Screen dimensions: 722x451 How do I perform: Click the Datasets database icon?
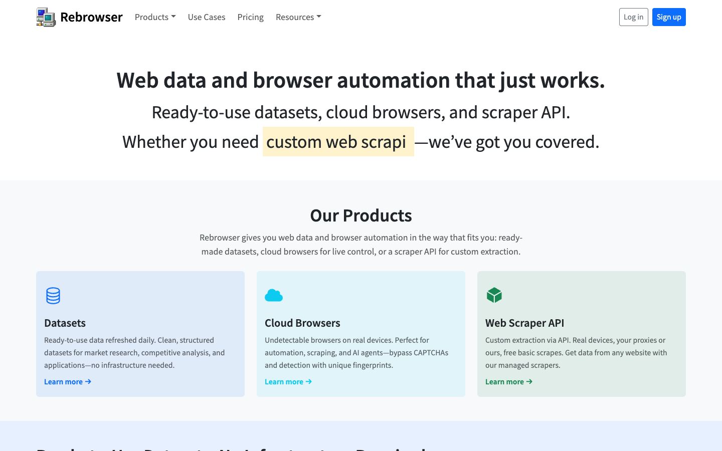coord(53,296)
